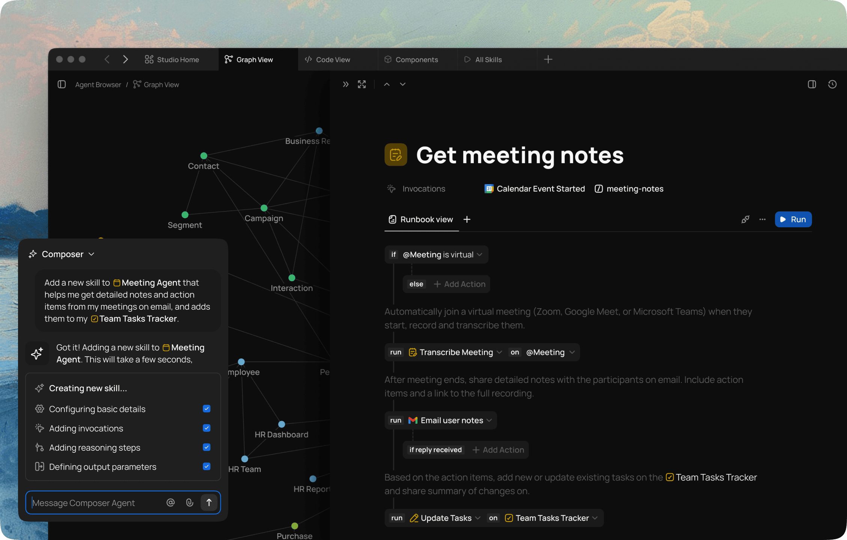Open version history via the clock icon

[x=832, y=84]
